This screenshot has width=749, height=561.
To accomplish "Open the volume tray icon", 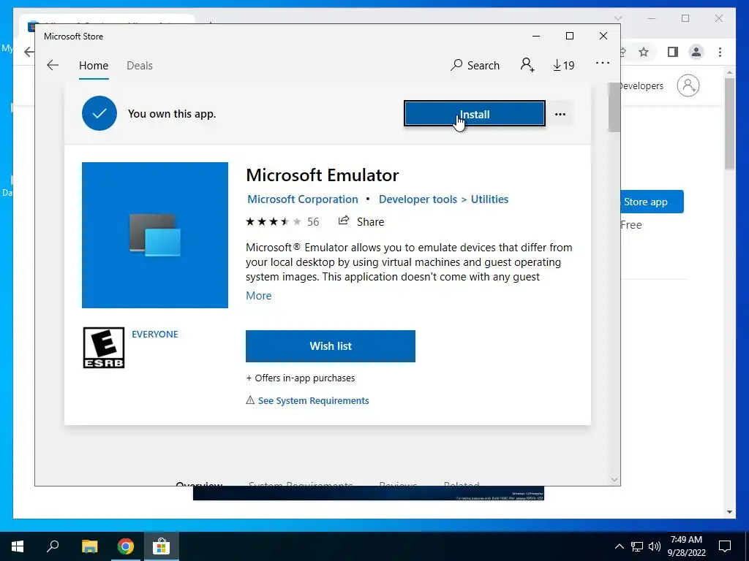I will pos(655,546).
